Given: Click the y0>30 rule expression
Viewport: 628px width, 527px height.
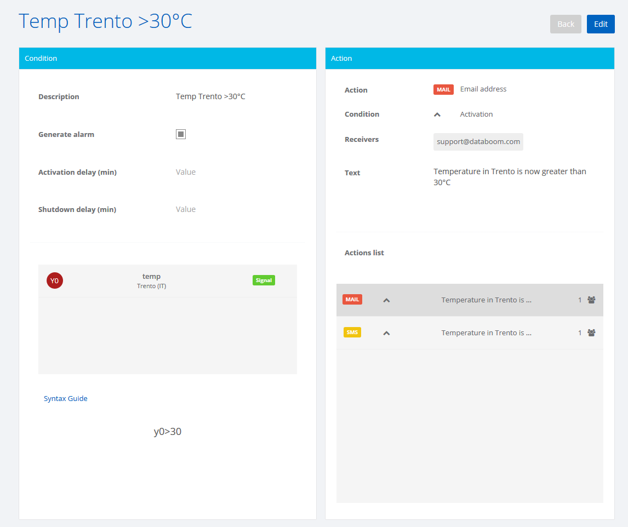Looking at the screenshot, I should [x=168, y=432].
